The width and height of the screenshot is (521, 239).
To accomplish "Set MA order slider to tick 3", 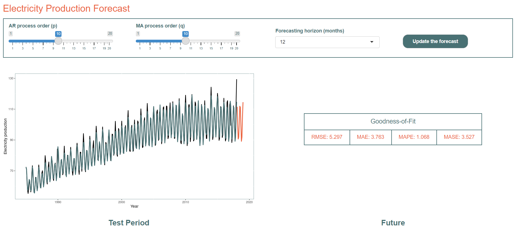I will pyautogui.click(x=150, y=41).
